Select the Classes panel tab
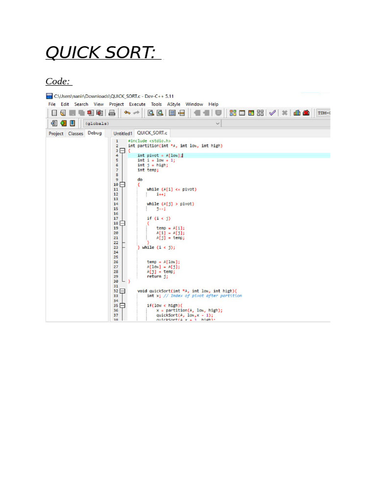 coord(75,134)
